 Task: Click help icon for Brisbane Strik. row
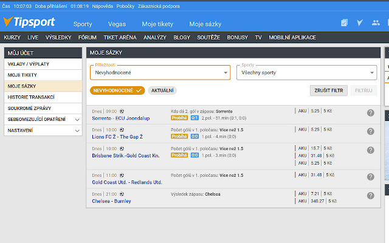[370, 150]
